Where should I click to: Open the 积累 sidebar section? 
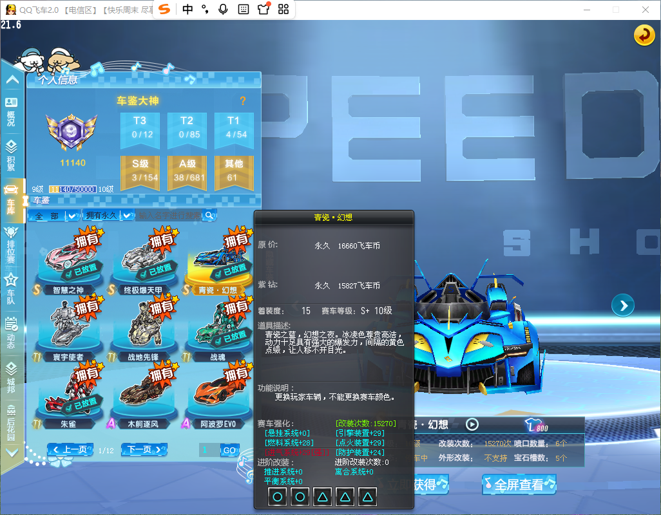pos(12,155)
